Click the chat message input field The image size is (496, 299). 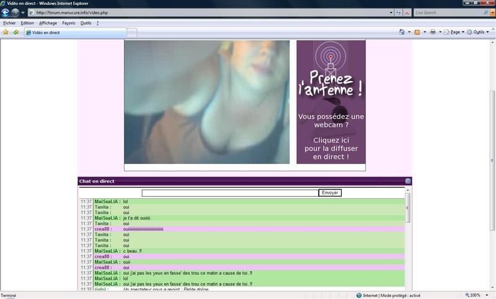point(229,193)
